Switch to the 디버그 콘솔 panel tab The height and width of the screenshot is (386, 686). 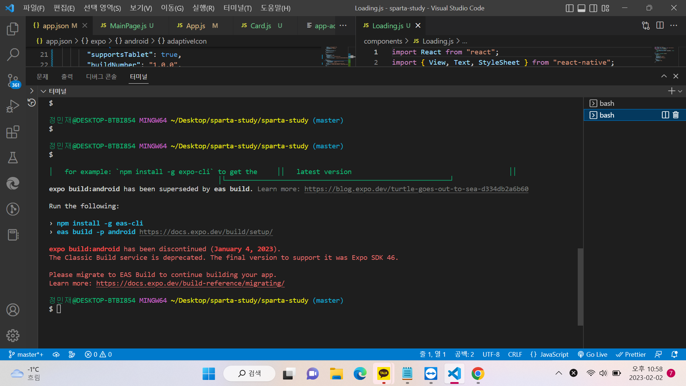101,76
